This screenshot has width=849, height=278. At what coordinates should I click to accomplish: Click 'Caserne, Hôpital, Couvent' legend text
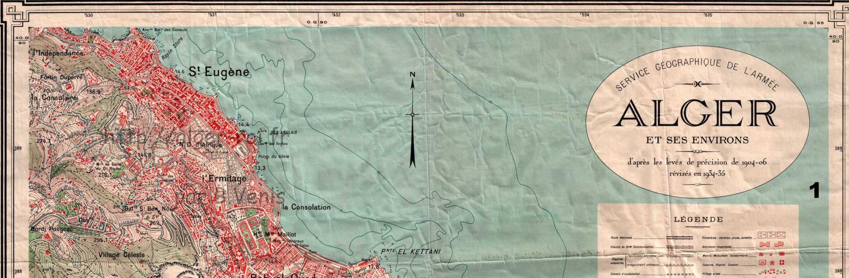tap(721, 265)
